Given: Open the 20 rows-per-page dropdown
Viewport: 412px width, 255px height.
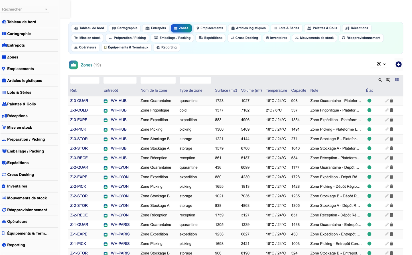Looking at the screenshot, I should tap(381, 64).
